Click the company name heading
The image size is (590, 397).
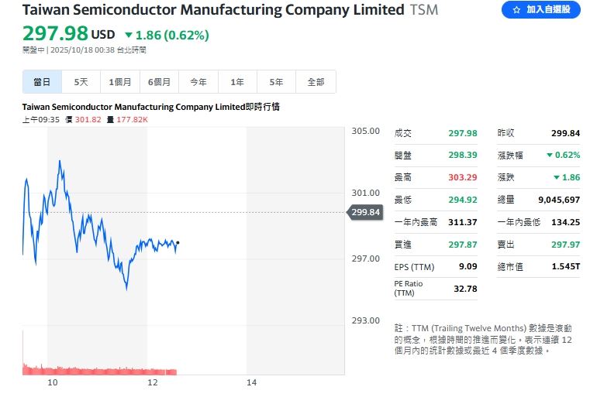213,10
